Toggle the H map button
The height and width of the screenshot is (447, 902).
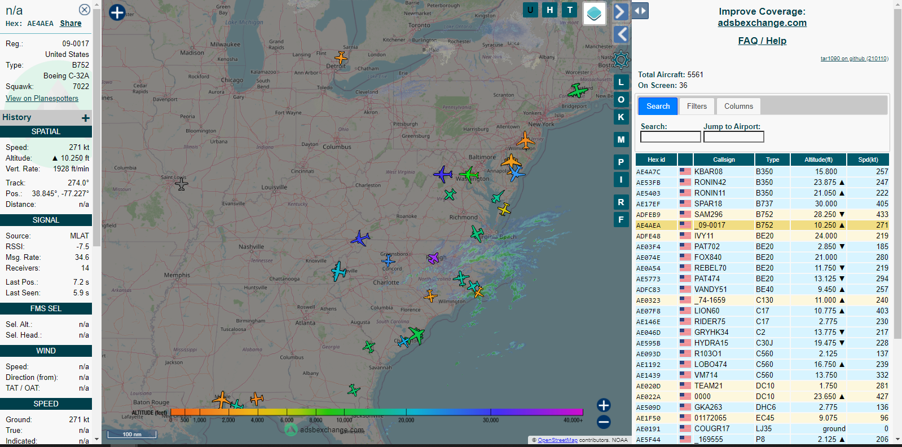click(x=550, y=10)
